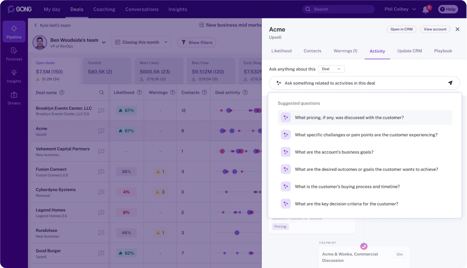Open the Deal scope dropdown

[x=331, y=69]
